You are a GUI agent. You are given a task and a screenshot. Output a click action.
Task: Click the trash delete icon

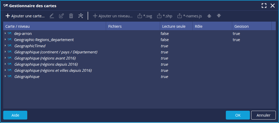coord(71,16)
